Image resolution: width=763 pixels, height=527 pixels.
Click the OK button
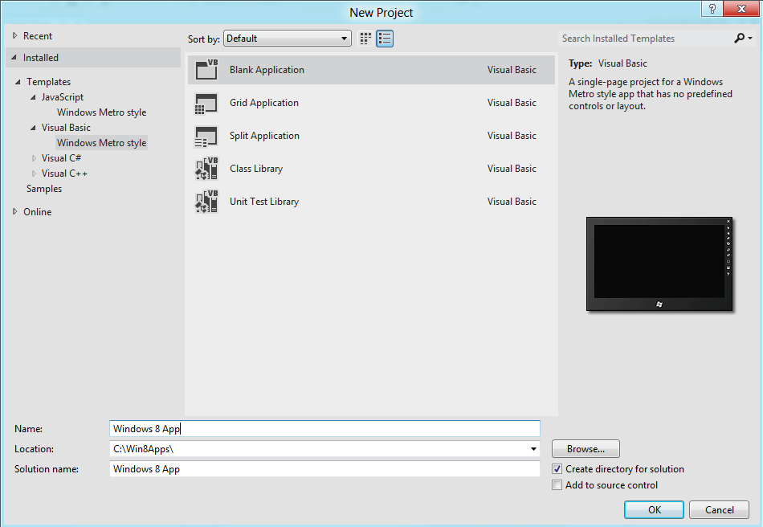click(x=654, y=509)
